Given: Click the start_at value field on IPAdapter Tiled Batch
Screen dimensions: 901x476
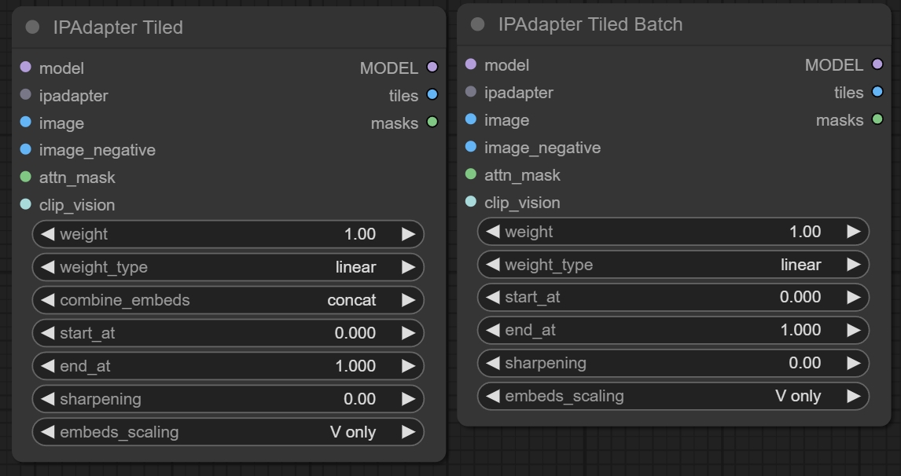Looking at the screenshot, I should tap(673, 297).
